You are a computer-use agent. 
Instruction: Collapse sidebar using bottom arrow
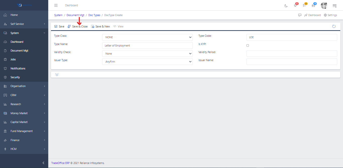[x=43, y=163]
